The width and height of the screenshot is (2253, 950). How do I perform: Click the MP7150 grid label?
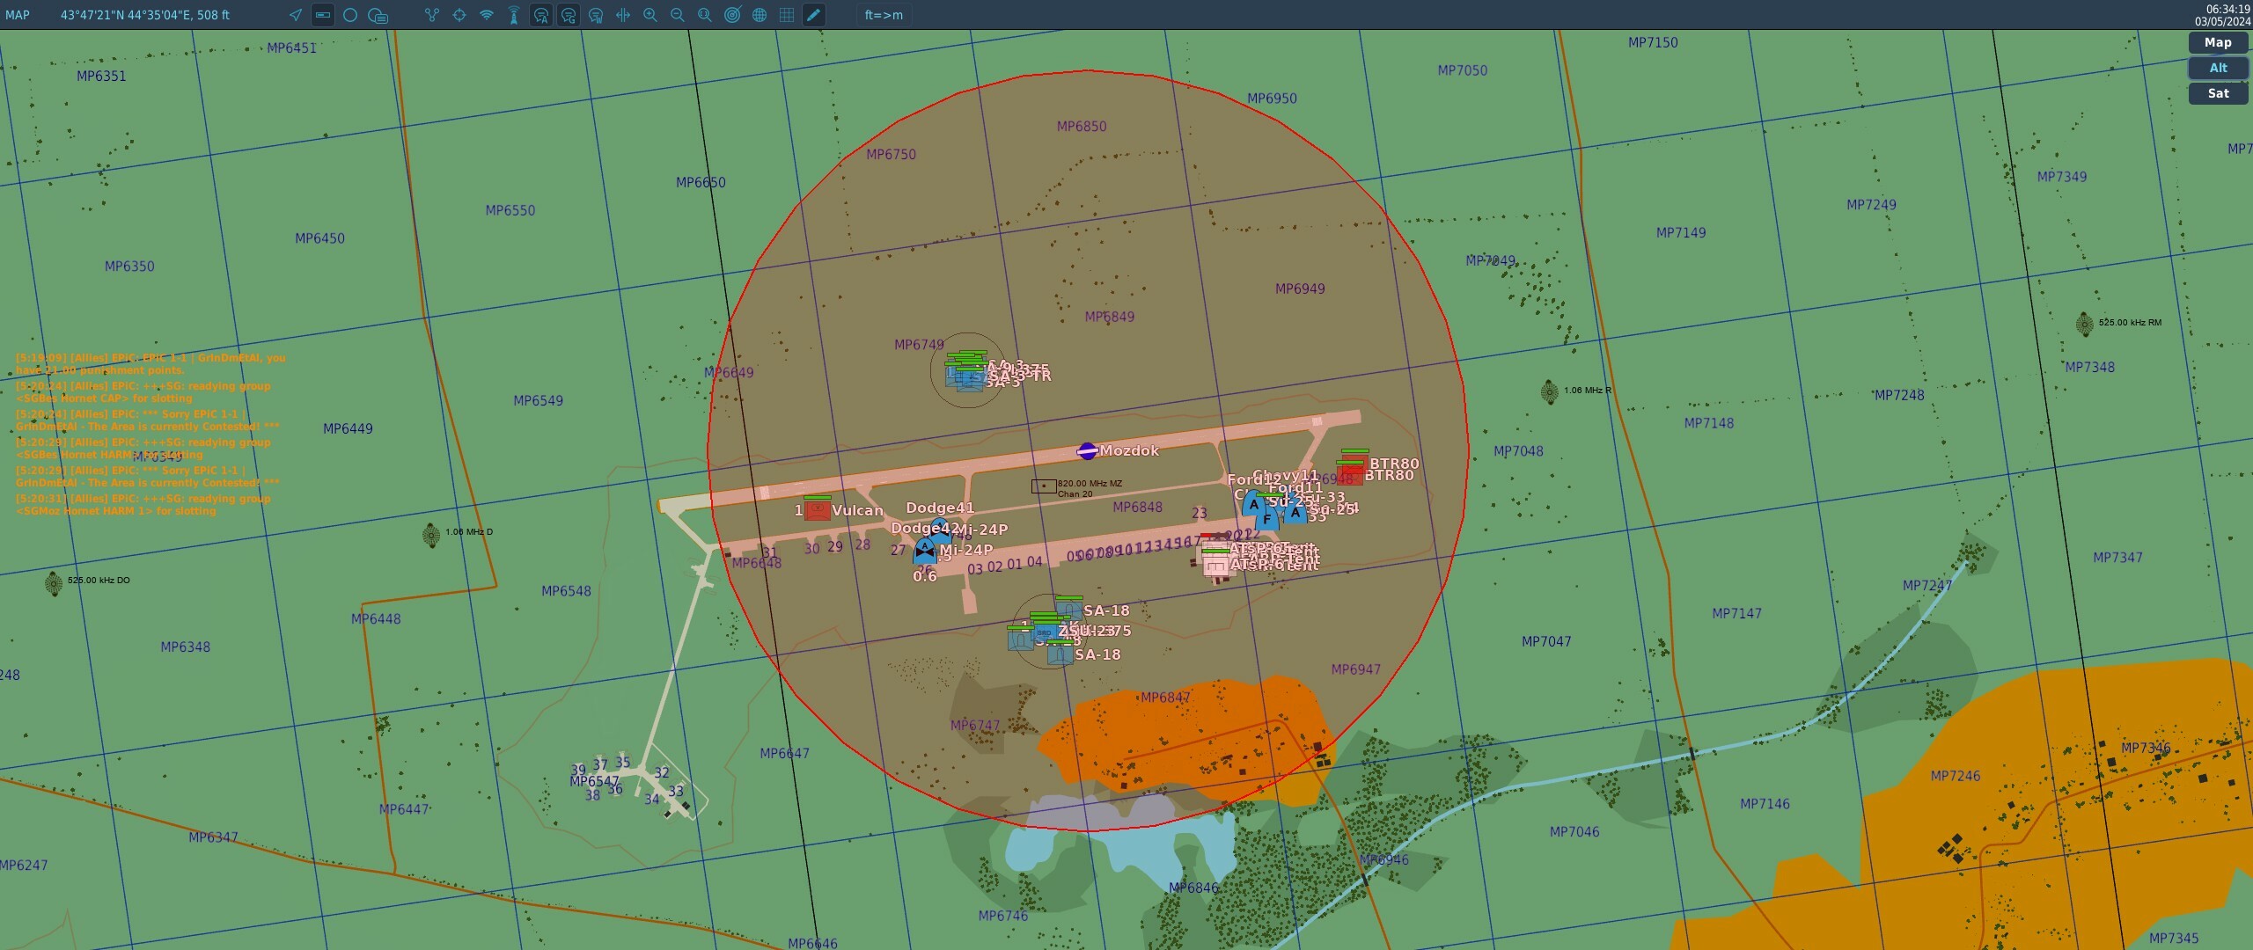click(x=1653, y=42)
